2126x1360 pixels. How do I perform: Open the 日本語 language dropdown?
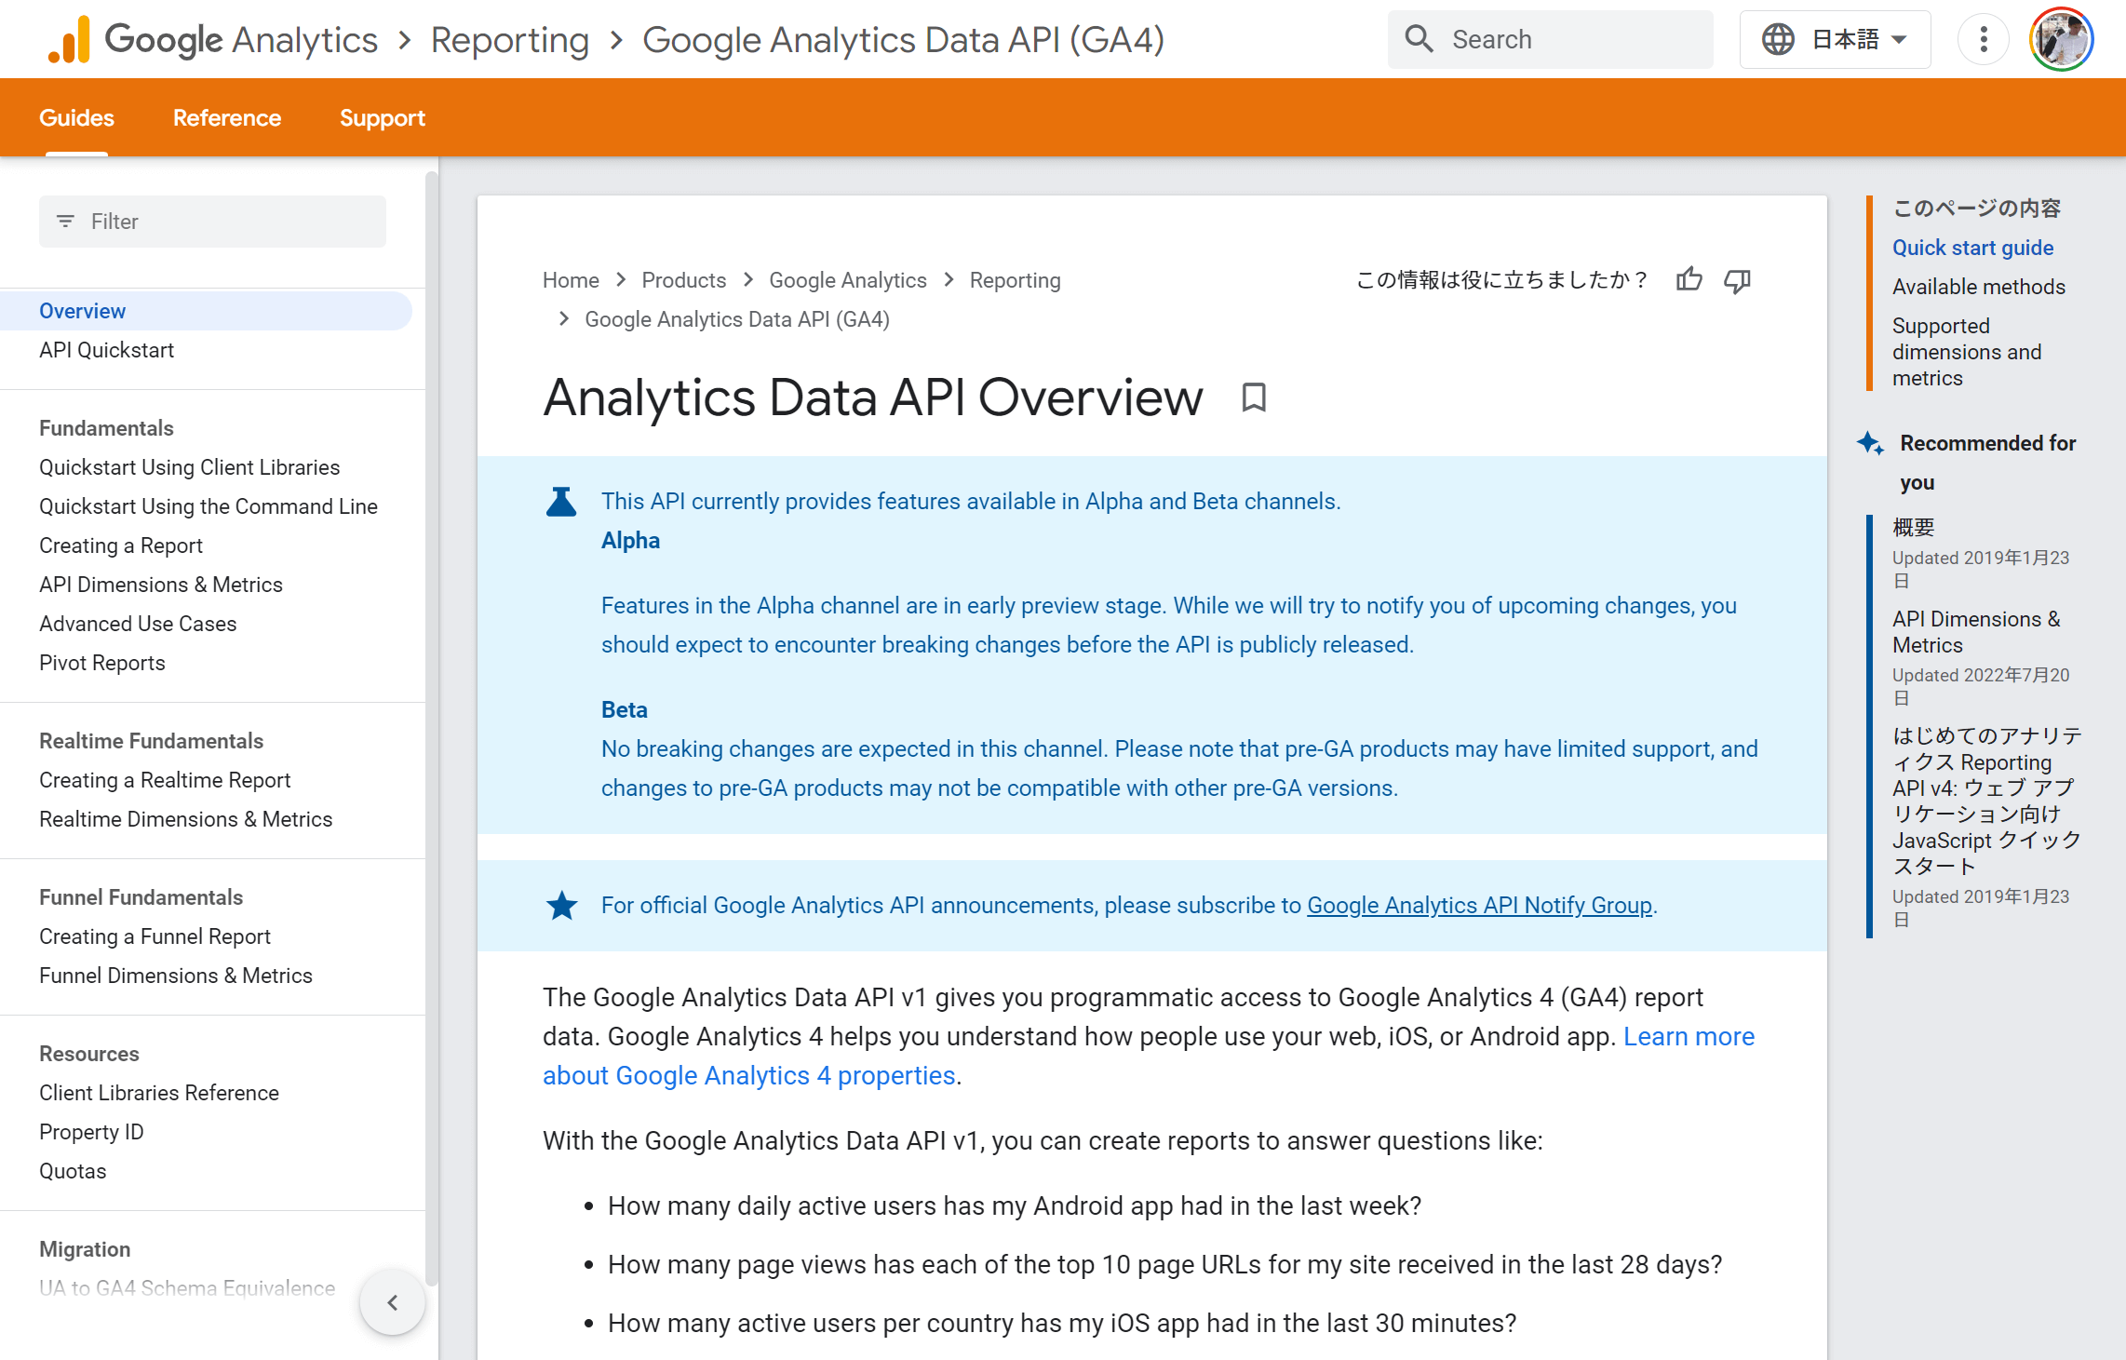pos(1846,39)
